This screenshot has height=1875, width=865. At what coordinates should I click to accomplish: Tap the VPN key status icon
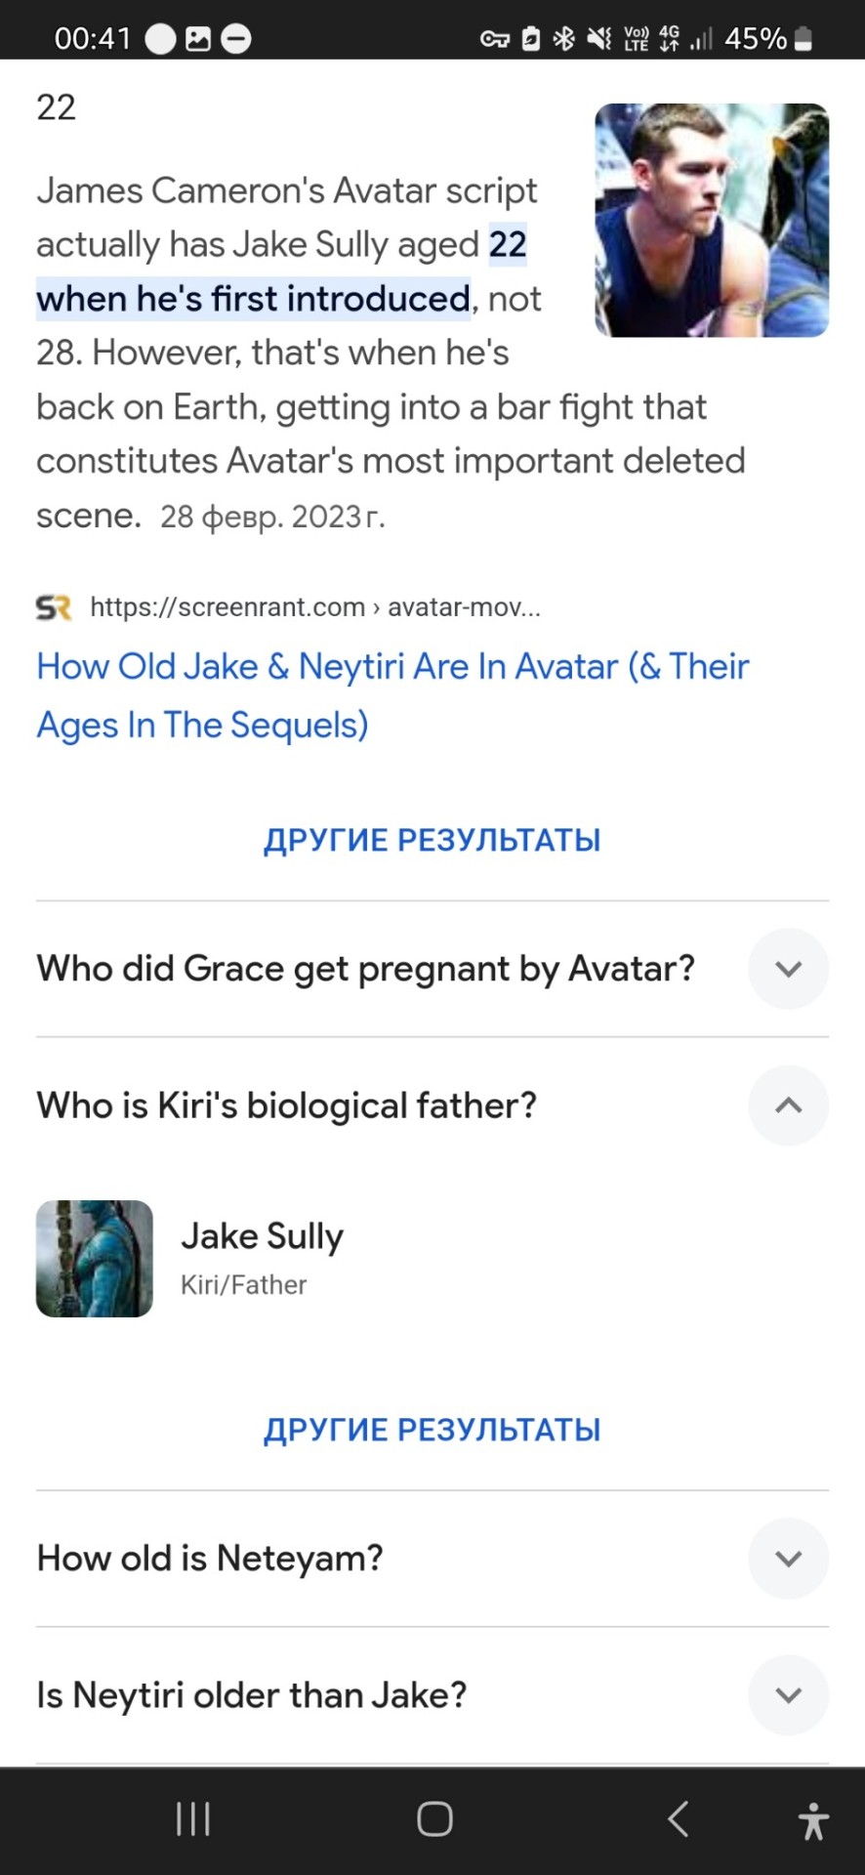[x=494, y=39]
